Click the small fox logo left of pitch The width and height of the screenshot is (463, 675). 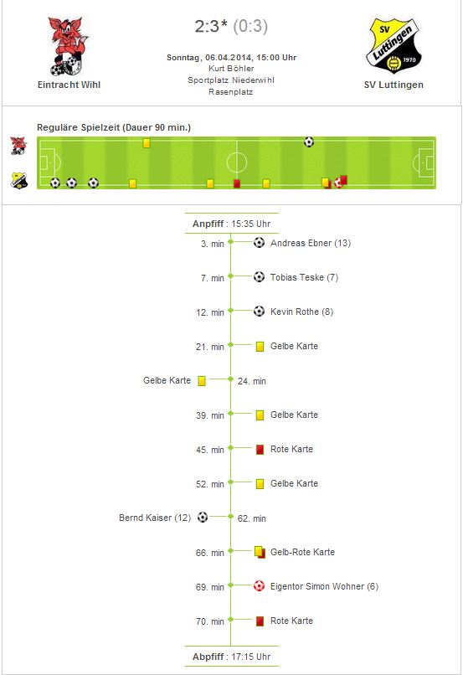18,146
